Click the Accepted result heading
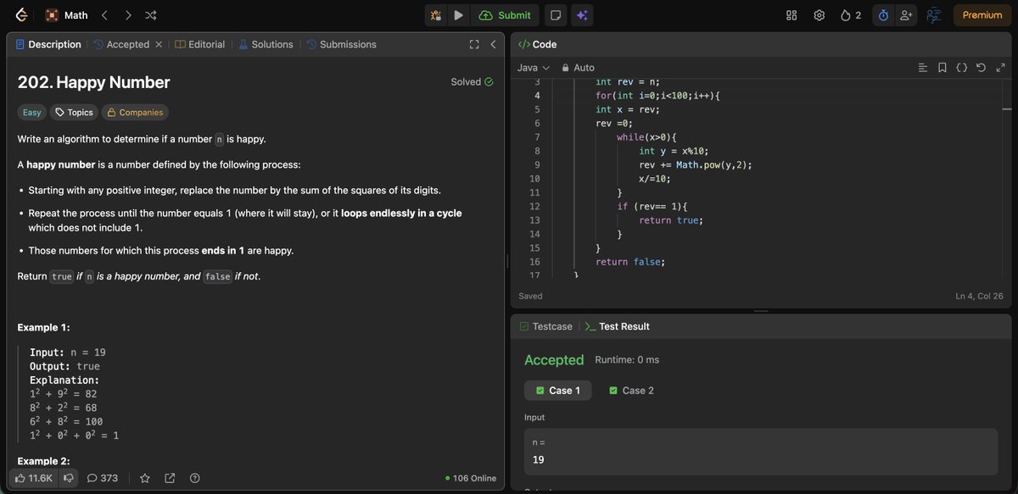 (554, 360)
